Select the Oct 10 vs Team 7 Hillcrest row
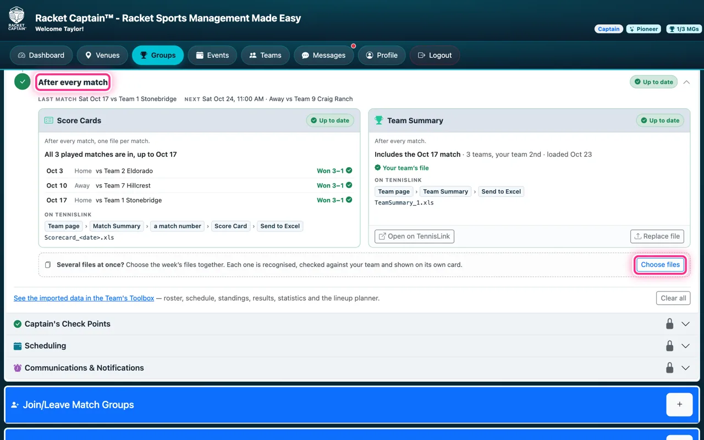The image size is (704, 440). [199, 185]
